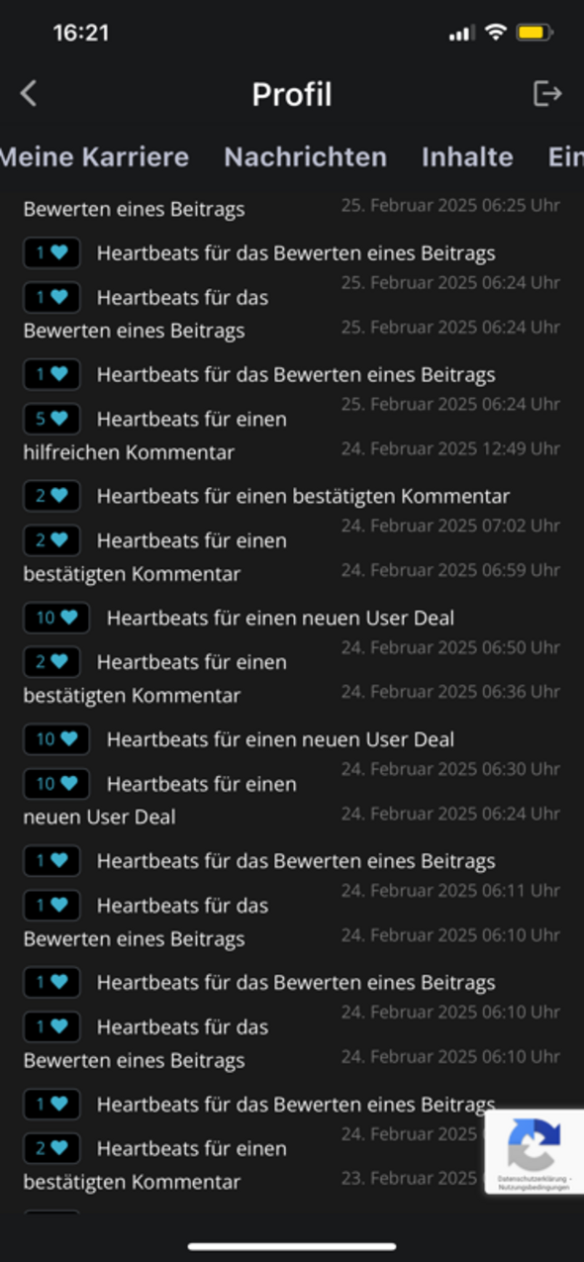Tap the reCAPTCHA badge icon
The image size is (584, 1262).
click(535, 1144)
